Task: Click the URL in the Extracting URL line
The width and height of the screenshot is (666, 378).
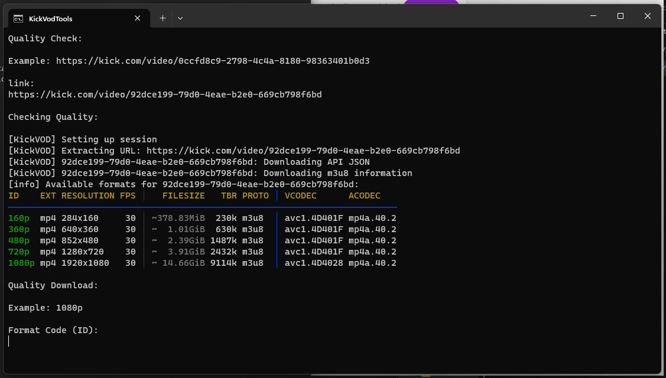Action: (303, 151)
